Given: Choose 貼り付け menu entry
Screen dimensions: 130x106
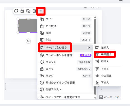Looking at the screenshot, I should (66, 26).
